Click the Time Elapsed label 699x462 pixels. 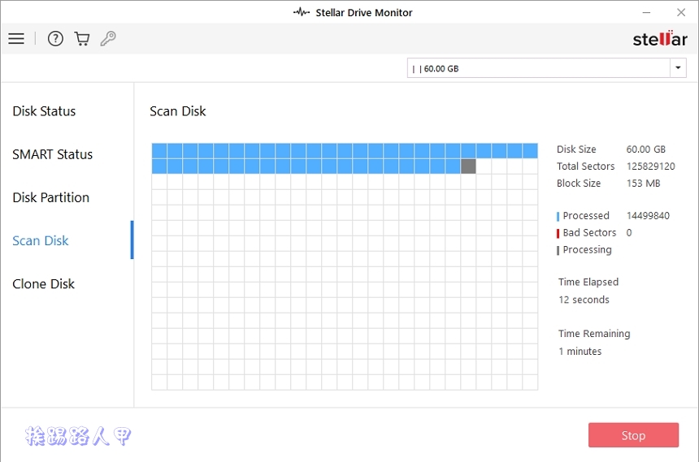(588, 282)
